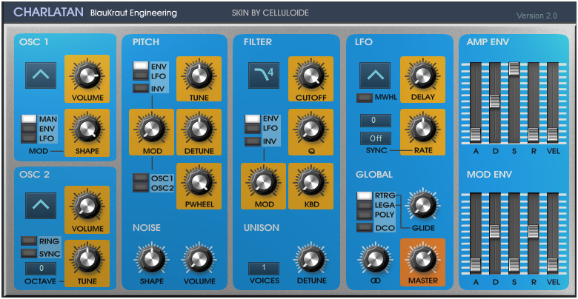
Task: Click the OSC 2 waveform selector icon
Action: pyautogui.click(x=41, y=206)
